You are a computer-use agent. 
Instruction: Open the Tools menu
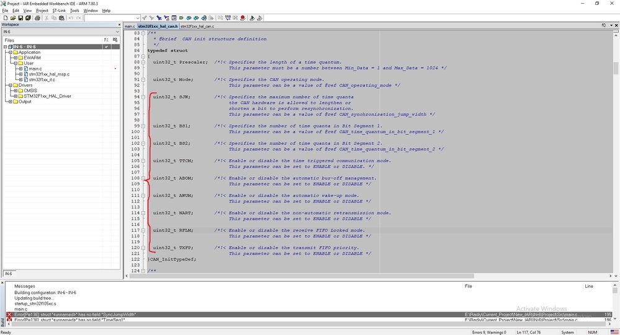point(74,11)
